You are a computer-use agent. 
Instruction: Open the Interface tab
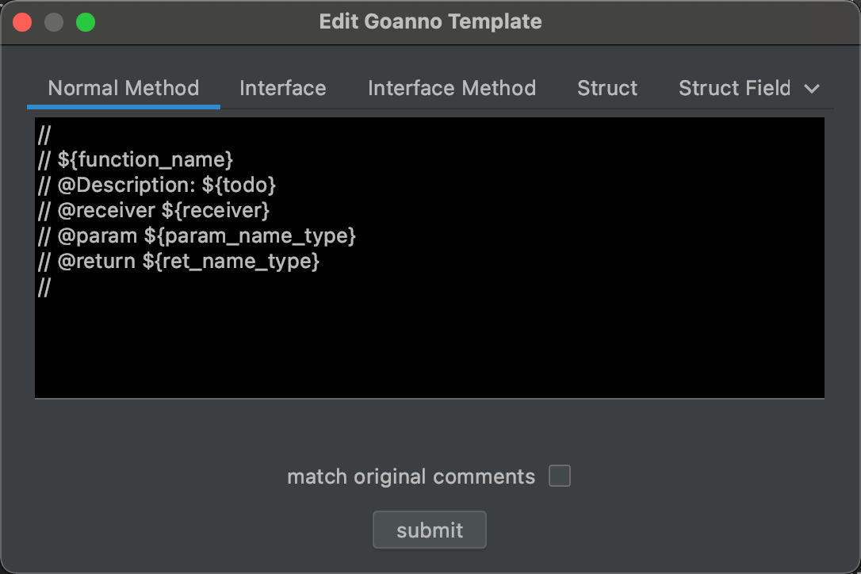[x=283, y=89]
